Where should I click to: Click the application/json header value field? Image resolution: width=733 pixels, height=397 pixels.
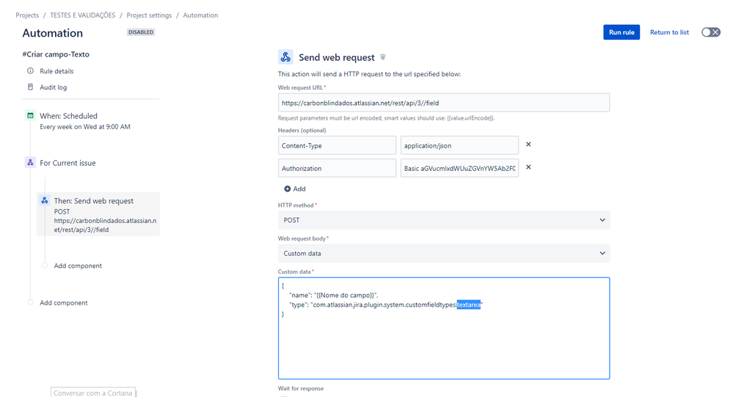point(459,145)
